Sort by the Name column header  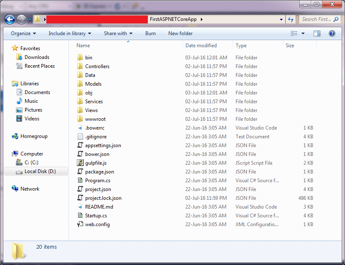(83, 46)
